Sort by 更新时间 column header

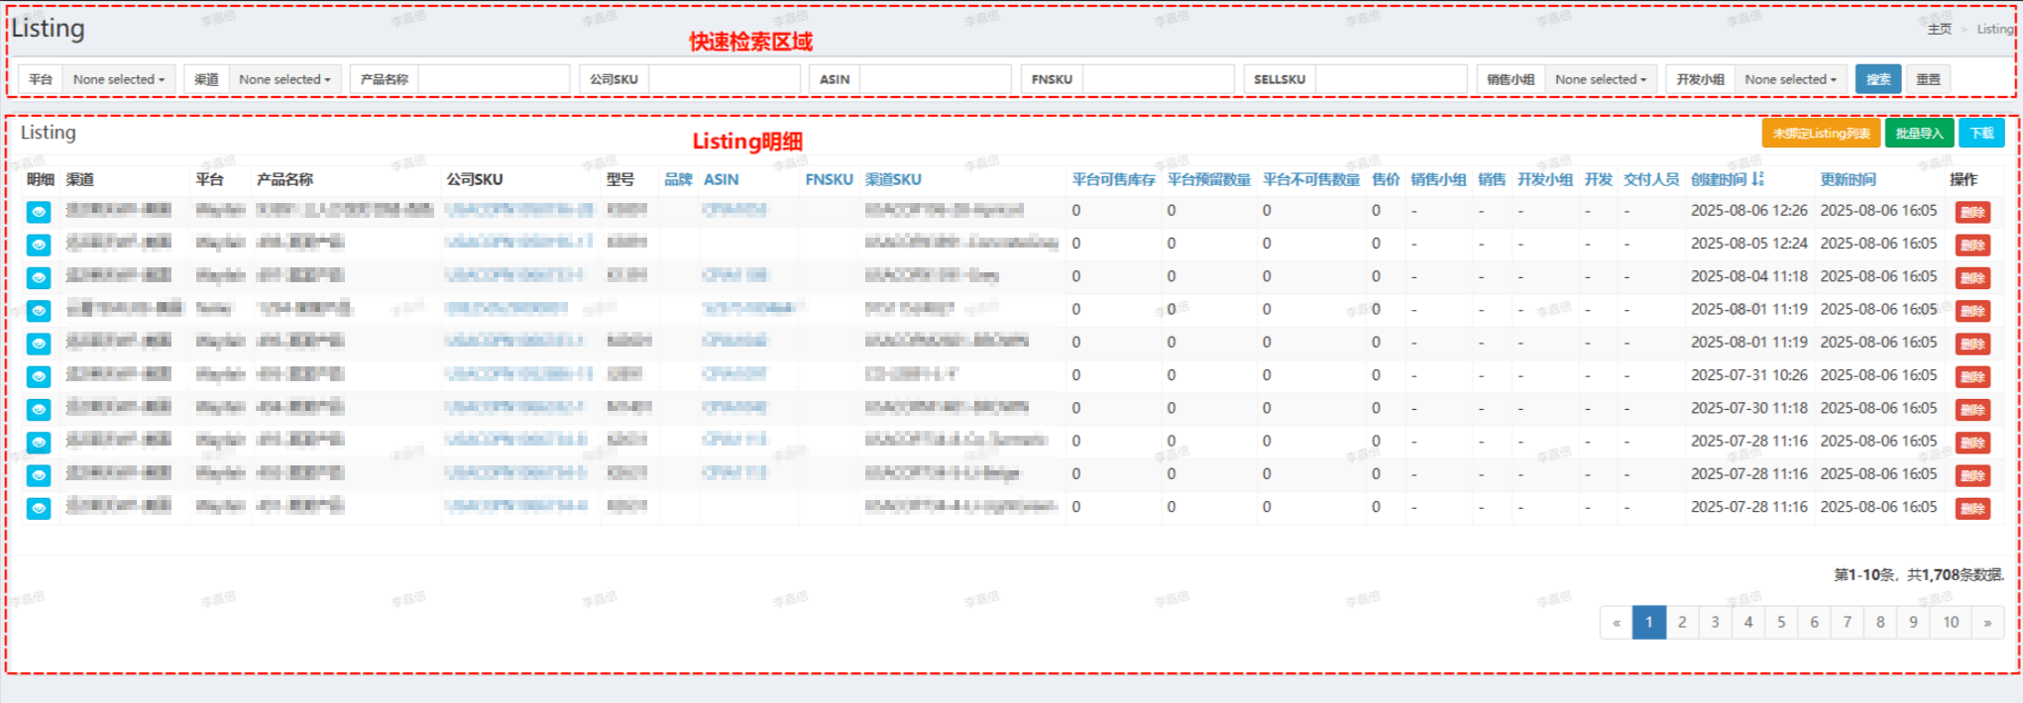[1848, 179]
